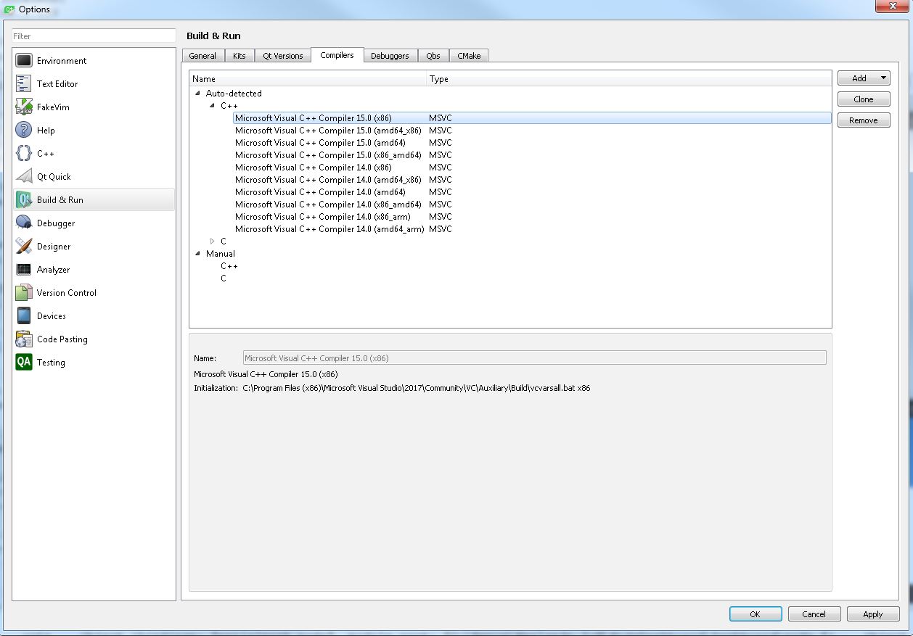This screenshot has height=636, width=913.
Task: Select the C++ item under Manual
Action: 229,266
